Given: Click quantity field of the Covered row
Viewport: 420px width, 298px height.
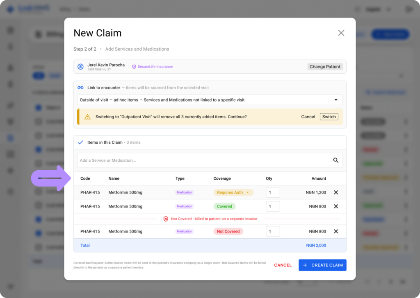Looking at the screenshot, I should click(x=273, y=206).
